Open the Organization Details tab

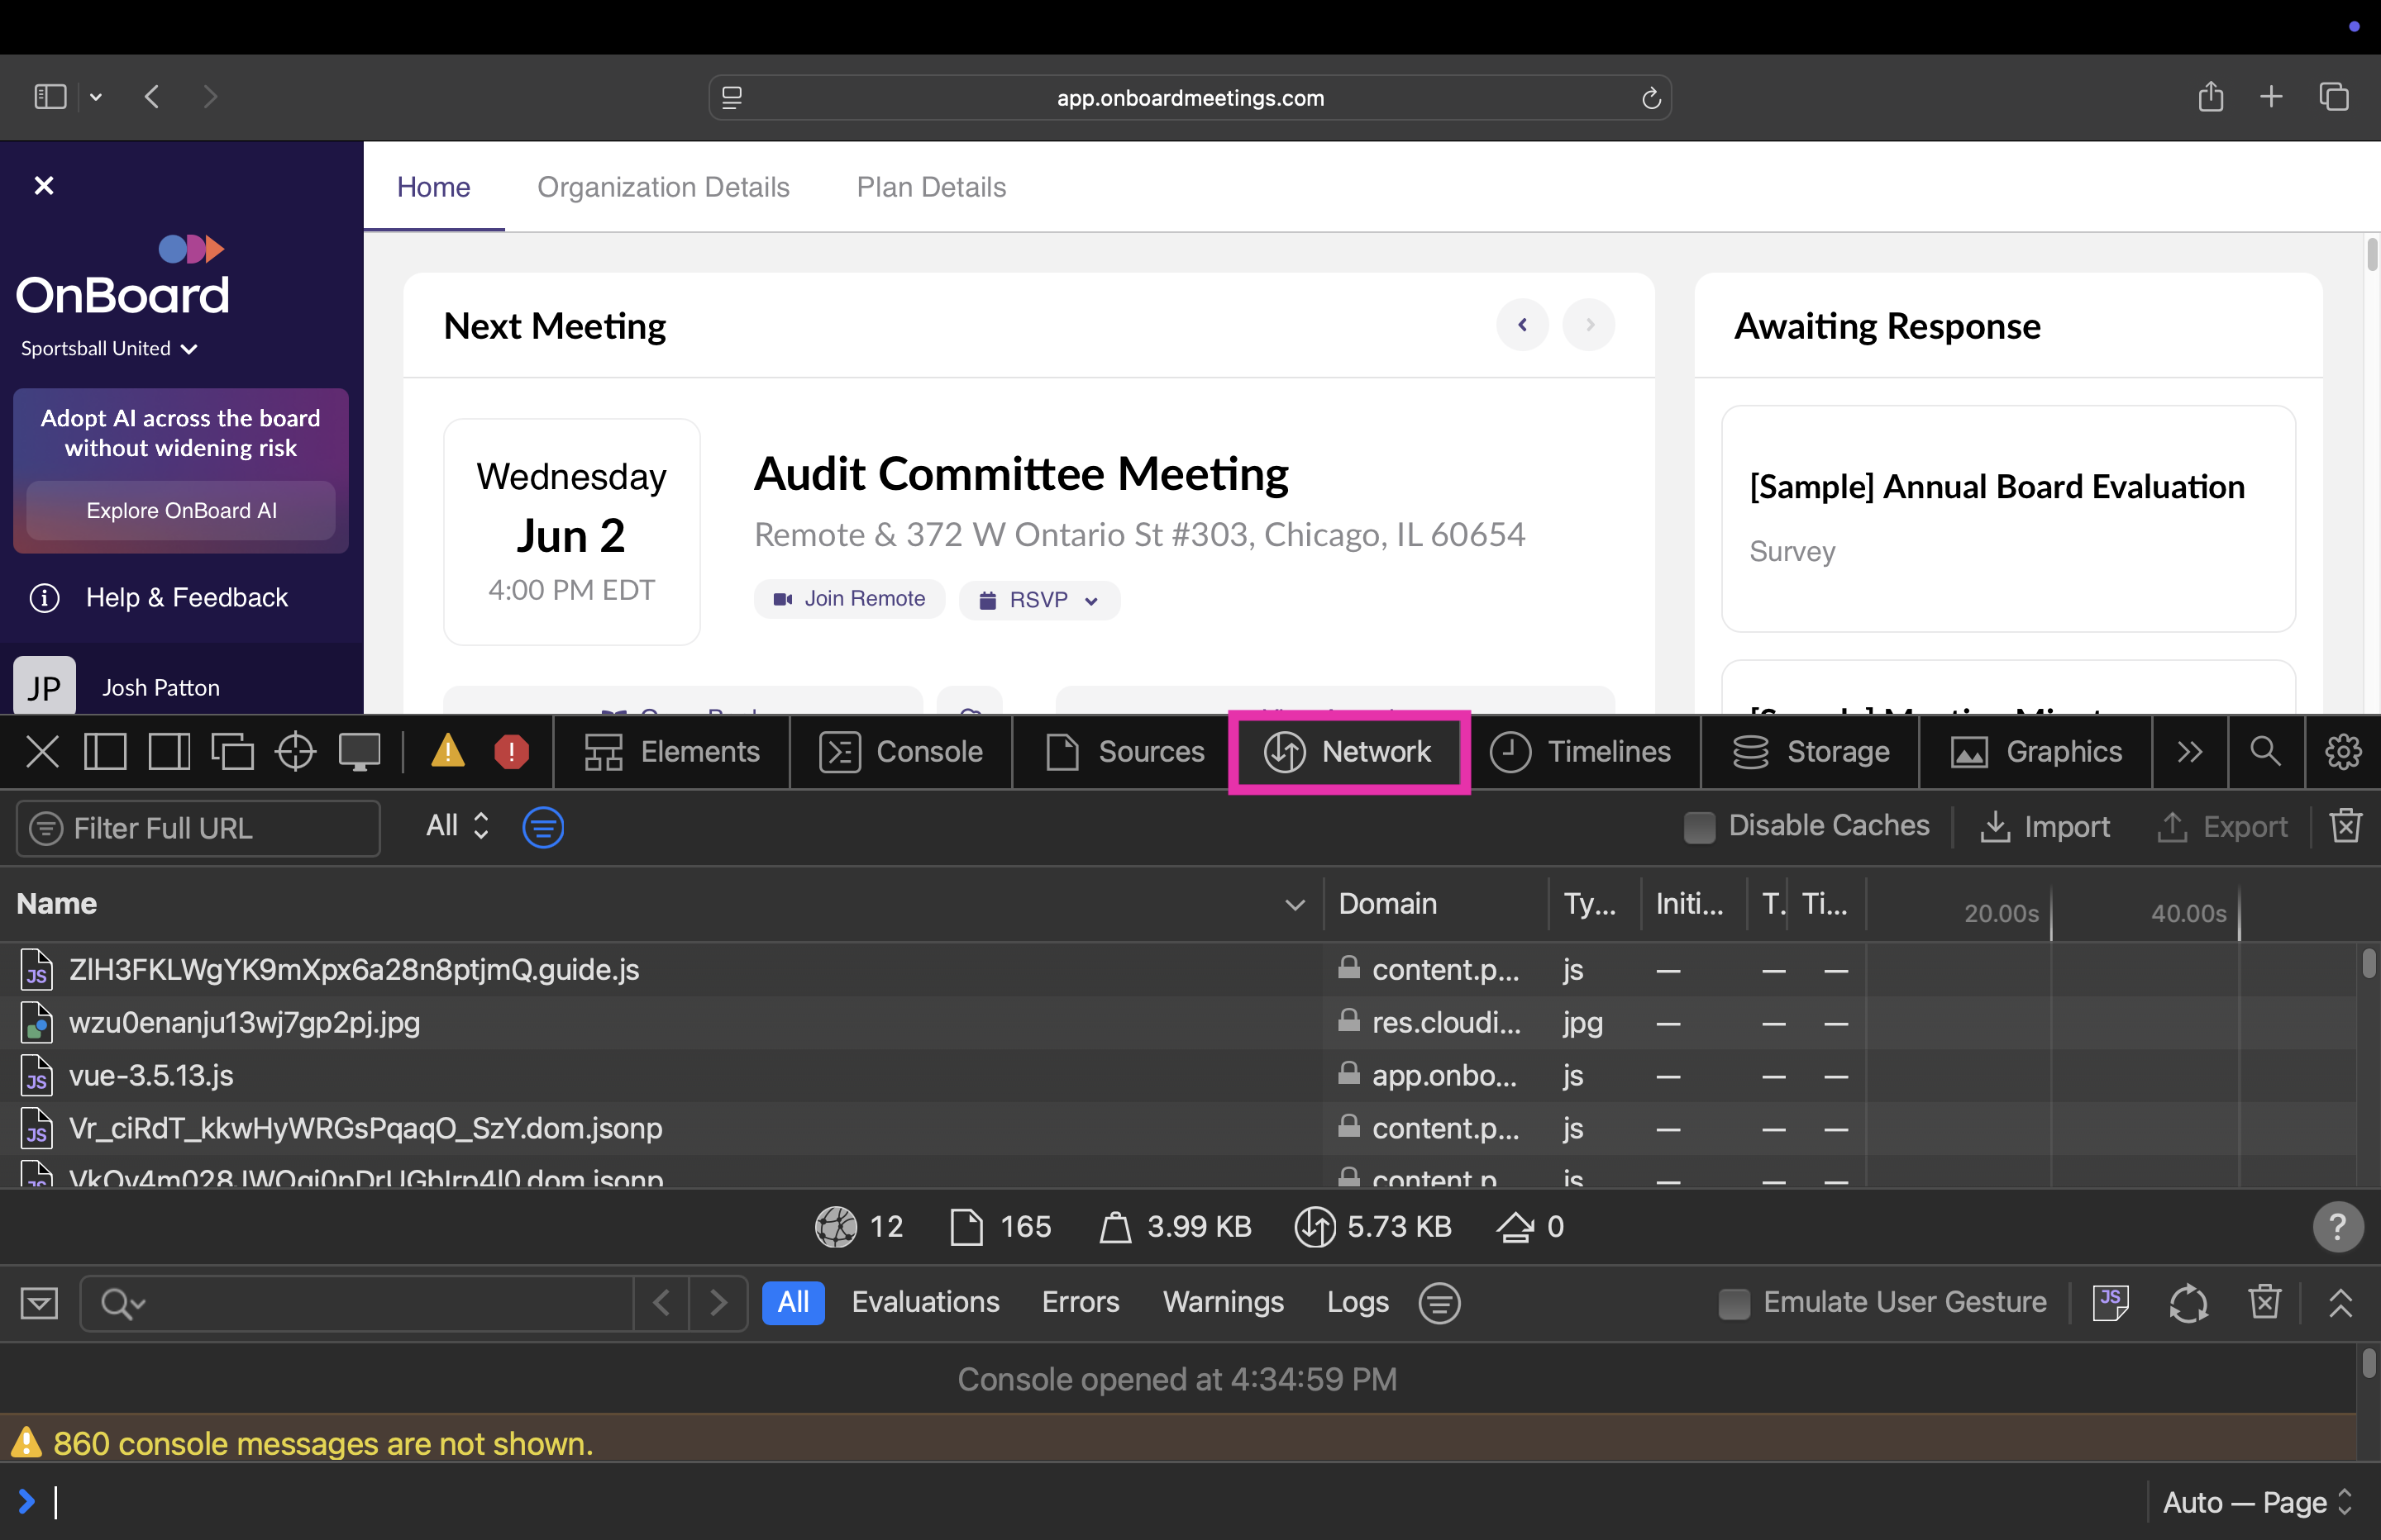(663, 187)
